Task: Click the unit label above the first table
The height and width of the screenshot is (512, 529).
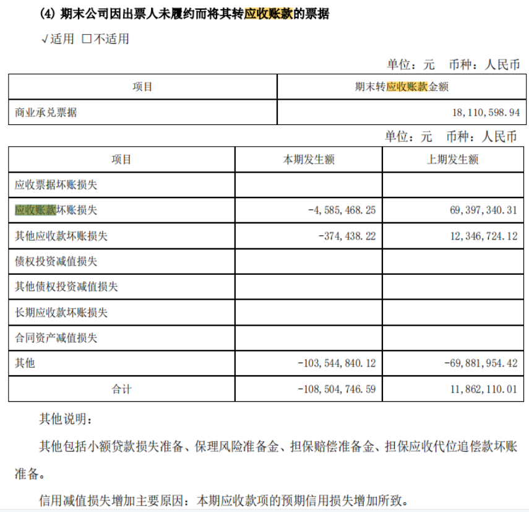Action: (454, 64)
